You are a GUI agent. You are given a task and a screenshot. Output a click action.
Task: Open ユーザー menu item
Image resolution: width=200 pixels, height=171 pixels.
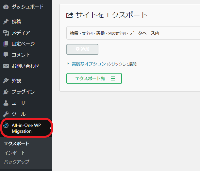(x=21, y=103)
